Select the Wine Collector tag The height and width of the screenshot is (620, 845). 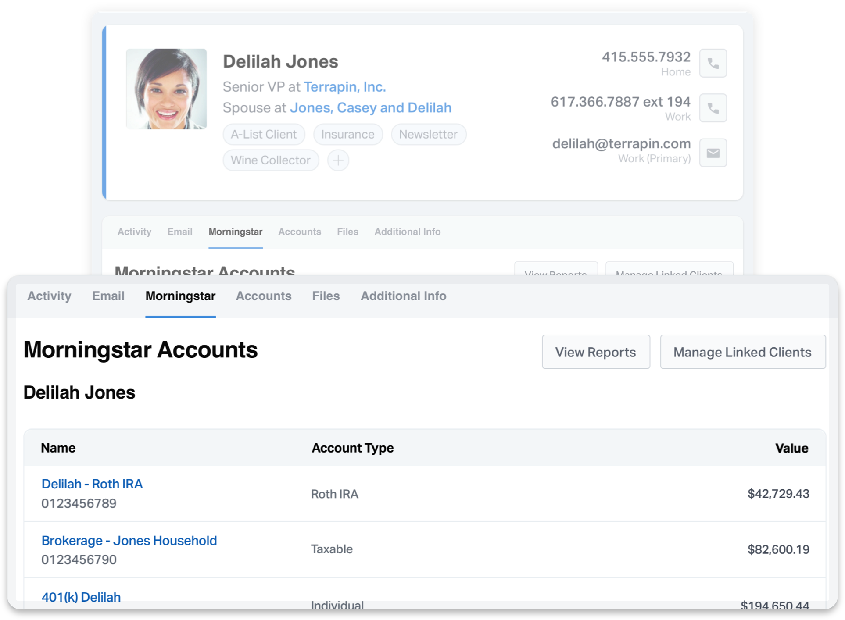271,160
